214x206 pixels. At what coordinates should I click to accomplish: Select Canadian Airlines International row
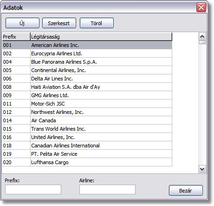tap(87, 146)
